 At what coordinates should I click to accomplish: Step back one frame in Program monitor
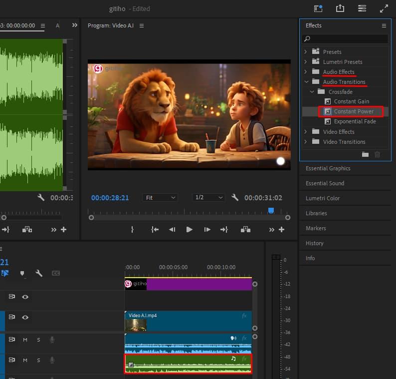coord(172,230)
